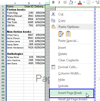Click the Paste Options clipboard icon
Viewport: 100px width, 101px height.
pyautogui.click(x=53, y=27)
